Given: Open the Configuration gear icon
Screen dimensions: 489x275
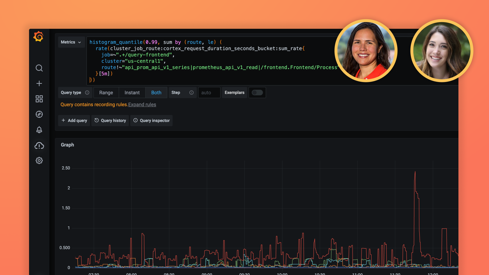Looking at the screenshot, I should (x=39, y=160).
